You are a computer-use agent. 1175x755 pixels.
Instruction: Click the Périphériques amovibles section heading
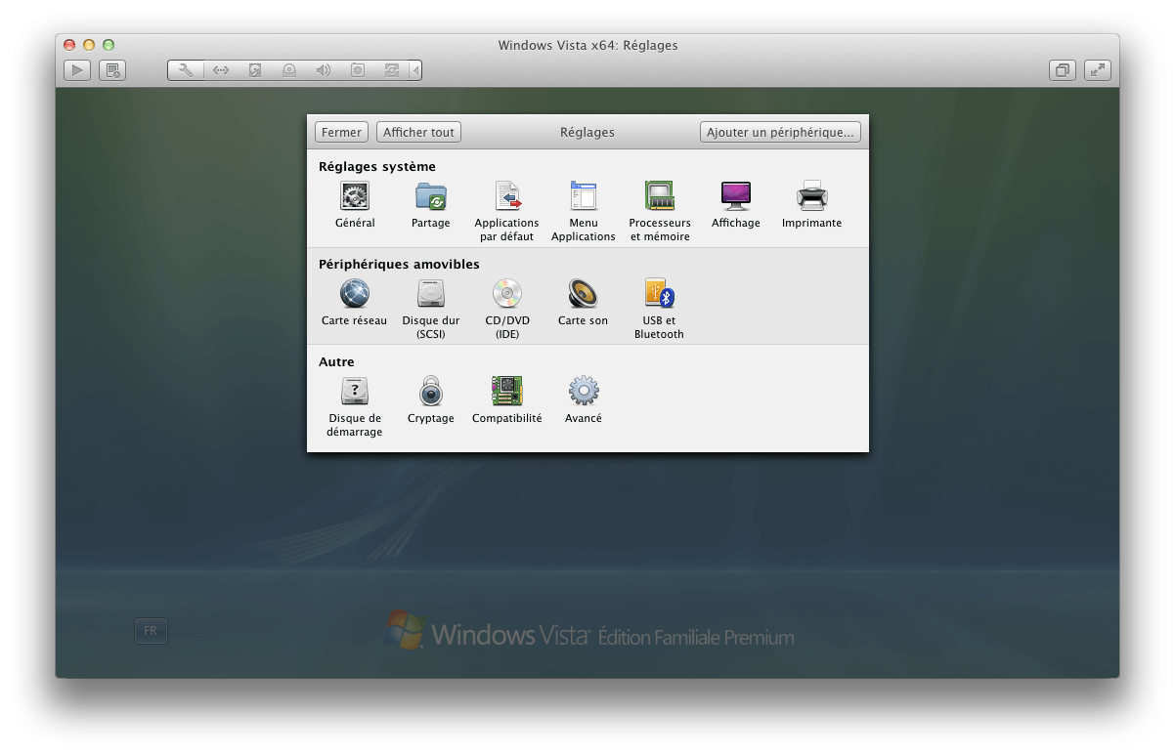(x=399, y=265)
